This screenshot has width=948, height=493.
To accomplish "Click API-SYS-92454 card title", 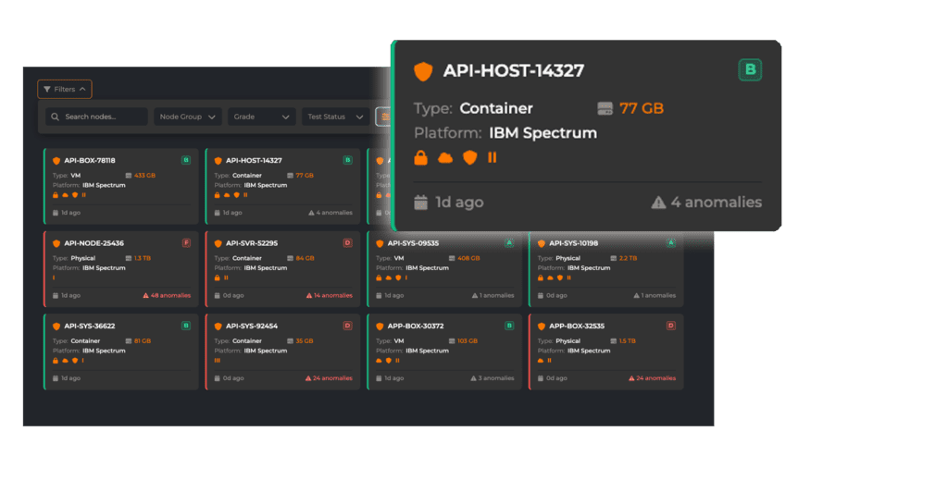I will (252, 326).
